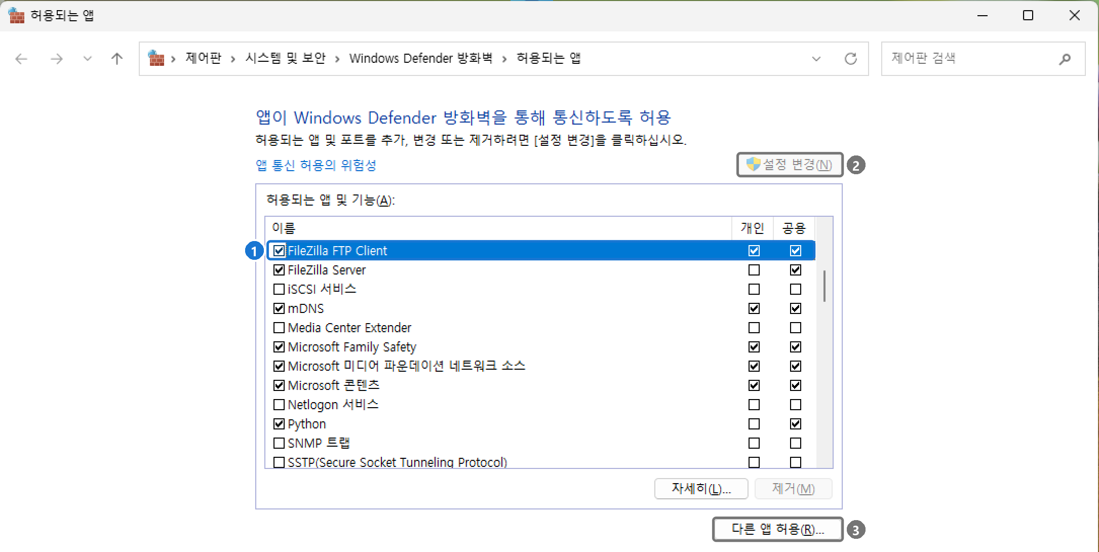Close the 허용되는 앱 window
Viewport: 1099px width, 552px height.
coord(1074,16)
